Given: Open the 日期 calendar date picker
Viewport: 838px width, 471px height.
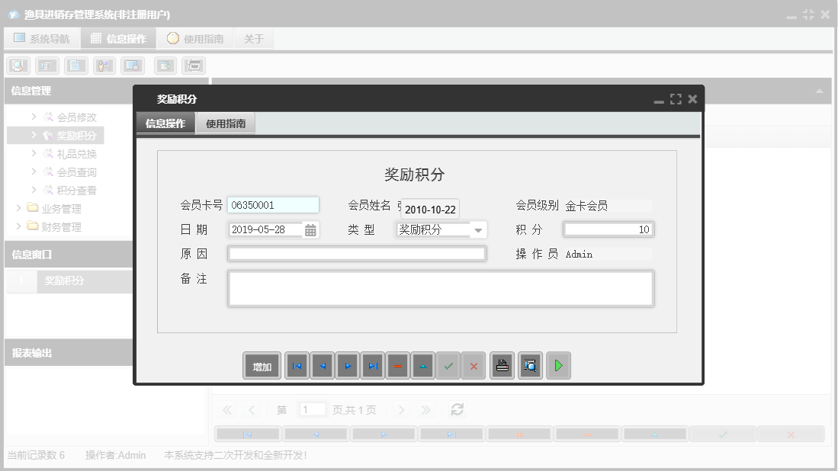Looking at the screenshot, I should [x=310, y=229].
